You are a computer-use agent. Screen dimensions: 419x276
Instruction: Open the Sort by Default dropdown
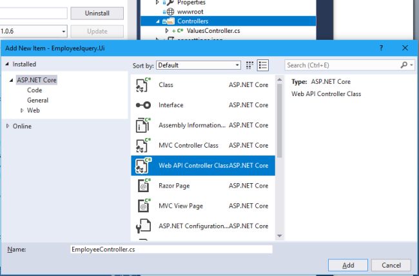click(x=199, y=65)
